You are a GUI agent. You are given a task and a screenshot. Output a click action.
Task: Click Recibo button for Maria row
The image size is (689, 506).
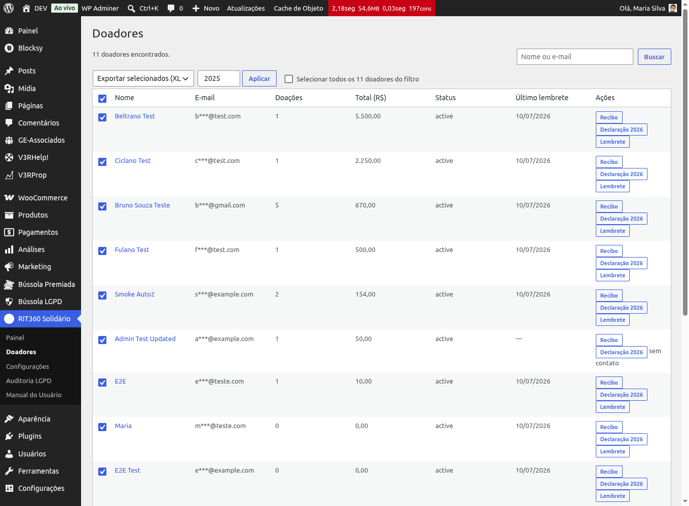(609, 427)
